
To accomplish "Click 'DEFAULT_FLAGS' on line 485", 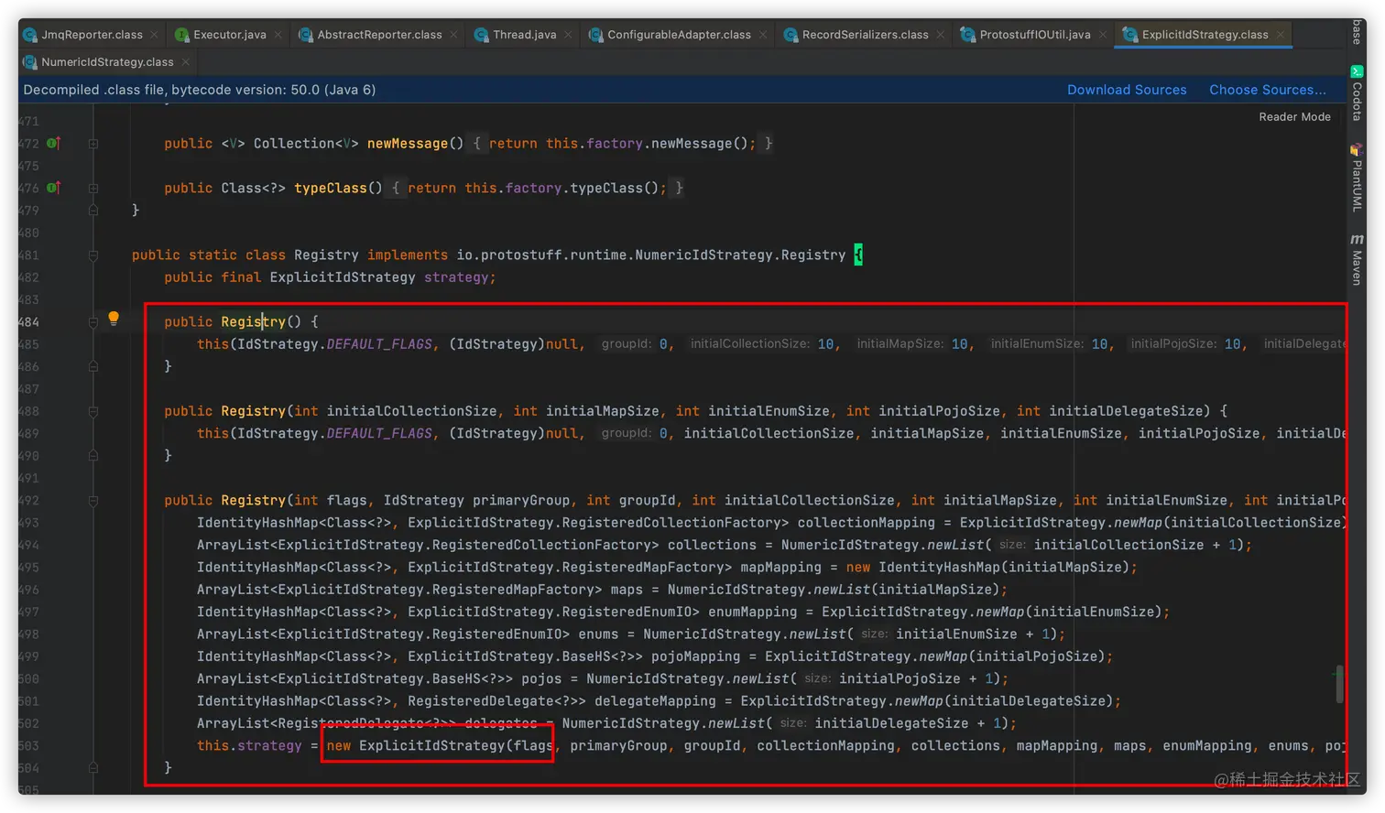I will pos(379,344).
